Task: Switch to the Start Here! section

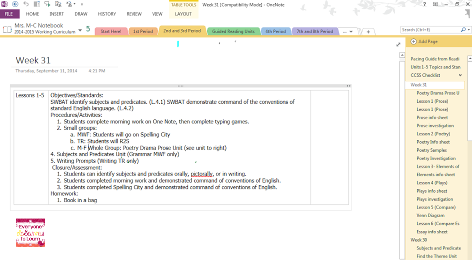Action: pyautogui.click(x=111, y=32)
